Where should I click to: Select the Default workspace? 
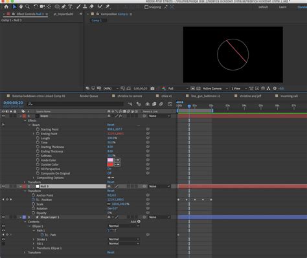click(263, 7)
